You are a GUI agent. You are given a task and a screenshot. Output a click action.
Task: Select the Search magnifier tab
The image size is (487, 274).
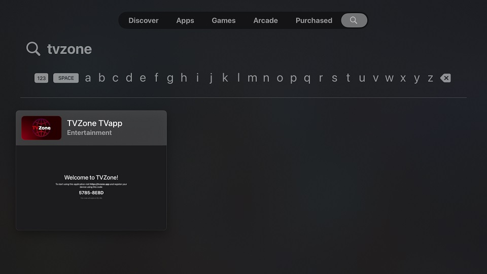(354, 20)
